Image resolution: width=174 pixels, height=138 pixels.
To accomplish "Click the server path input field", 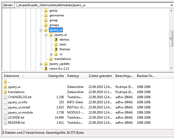I will (91, 5).
